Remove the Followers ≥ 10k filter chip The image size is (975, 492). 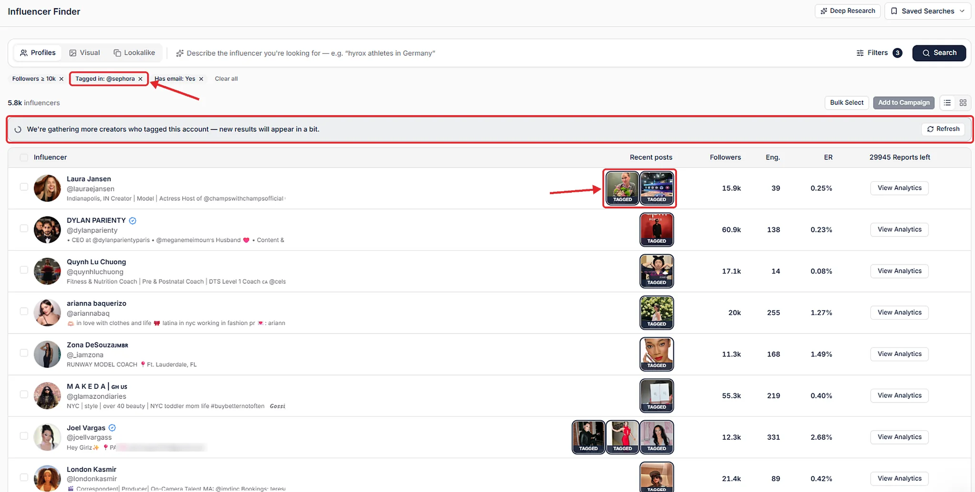61,79
